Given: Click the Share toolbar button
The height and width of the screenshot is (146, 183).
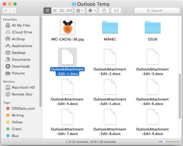Looking at the screenshot, I should (x=104, y=10).
